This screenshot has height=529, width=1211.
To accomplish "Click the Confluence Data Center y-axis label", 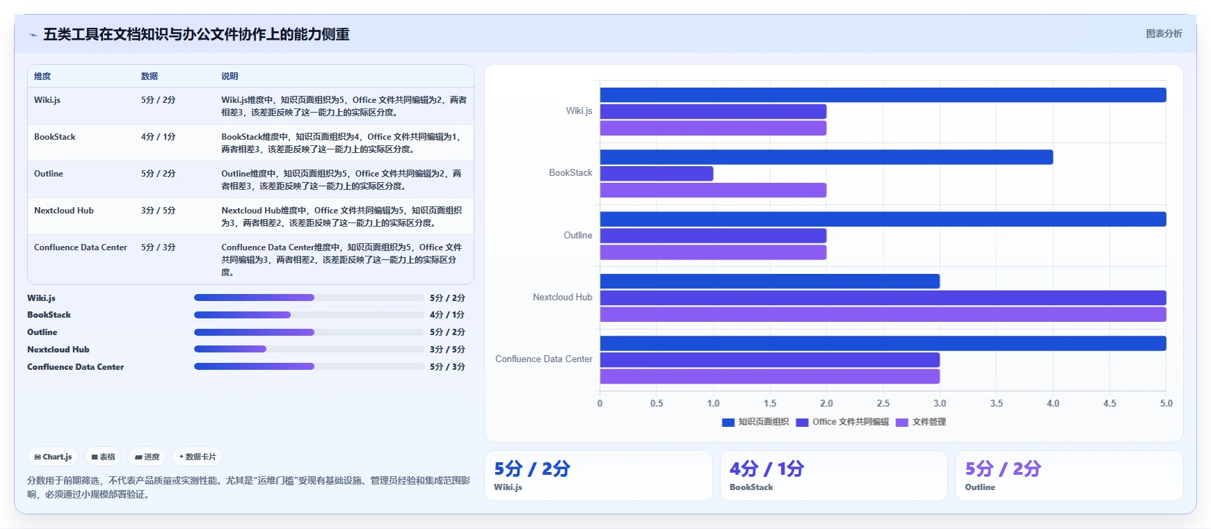I will (x=543, y=359).
